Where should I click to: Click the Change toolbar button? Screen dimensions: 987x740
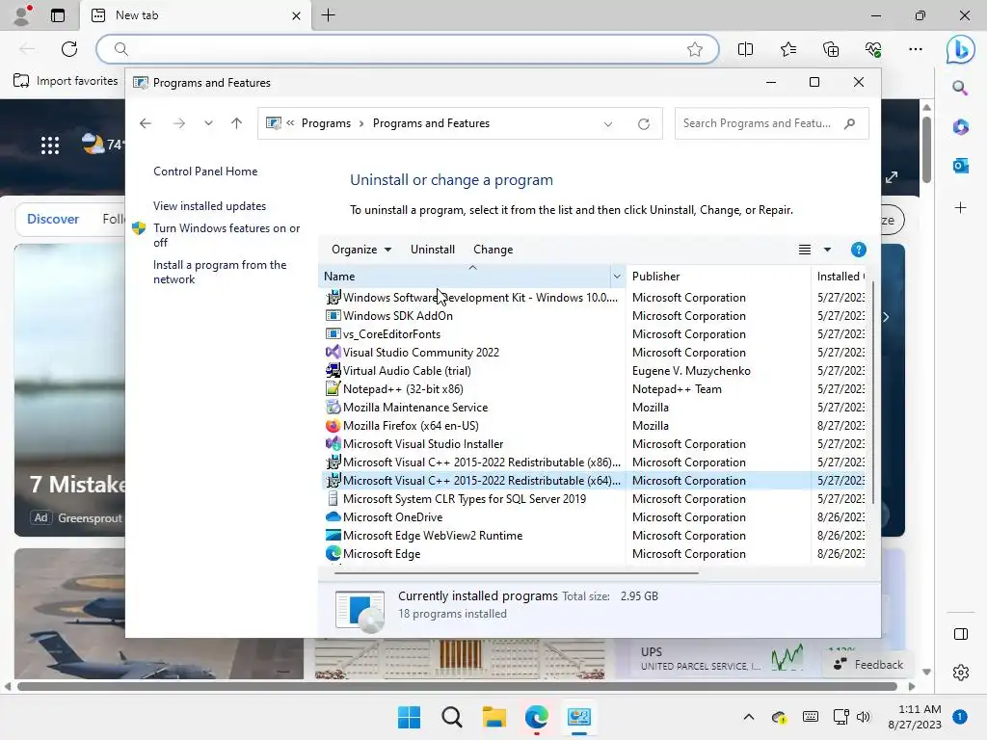click(493, 250)
